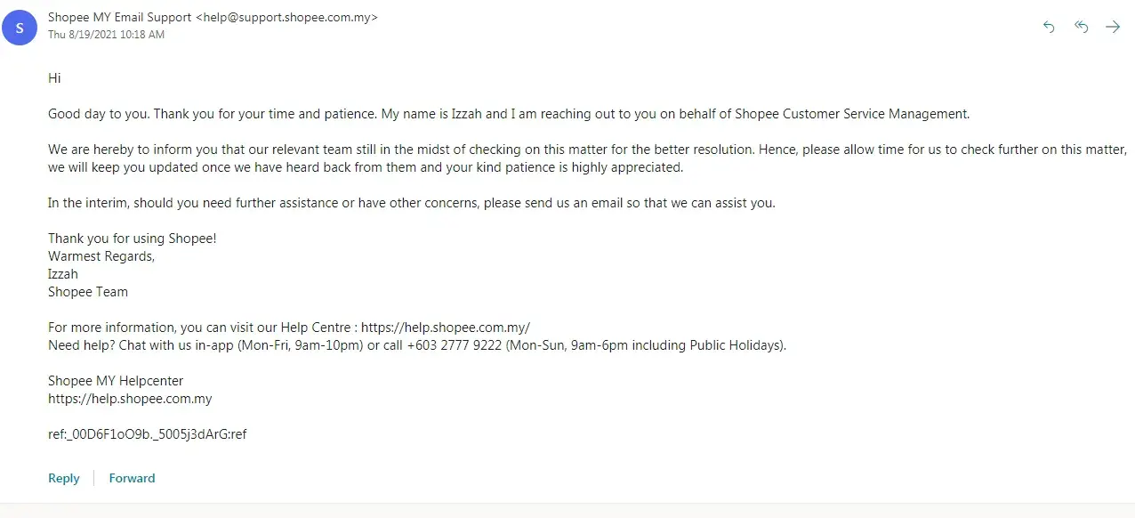Click the "Hi" greeting line

tap(54, 78)
